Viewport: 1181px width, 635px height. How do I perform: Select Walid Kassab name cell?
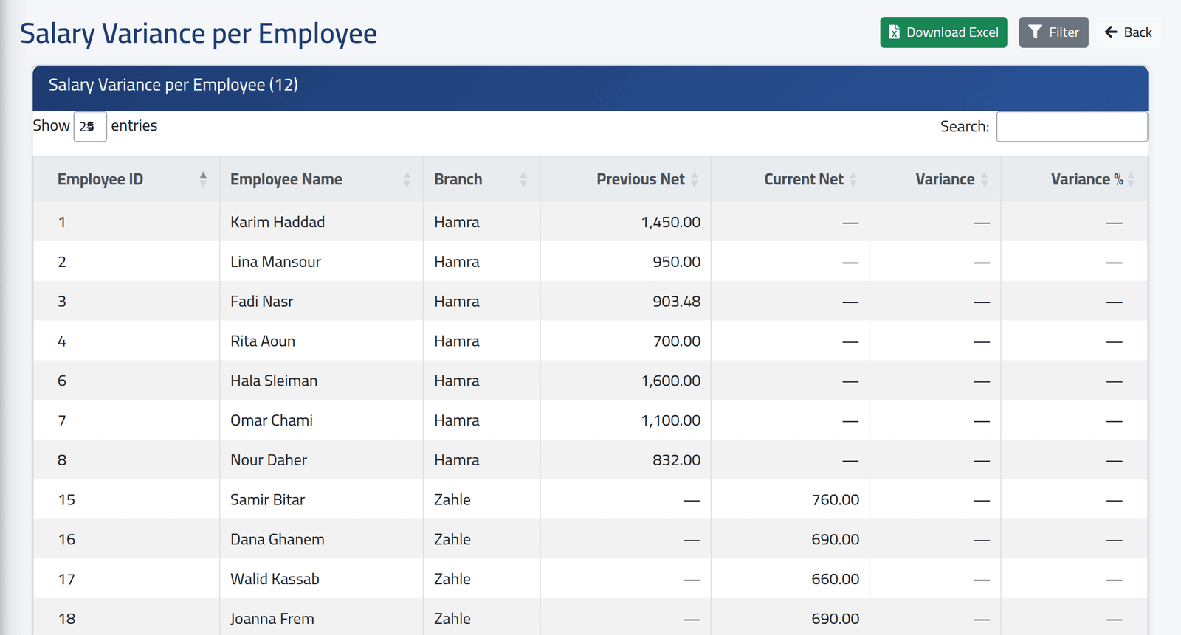[321, 579]
